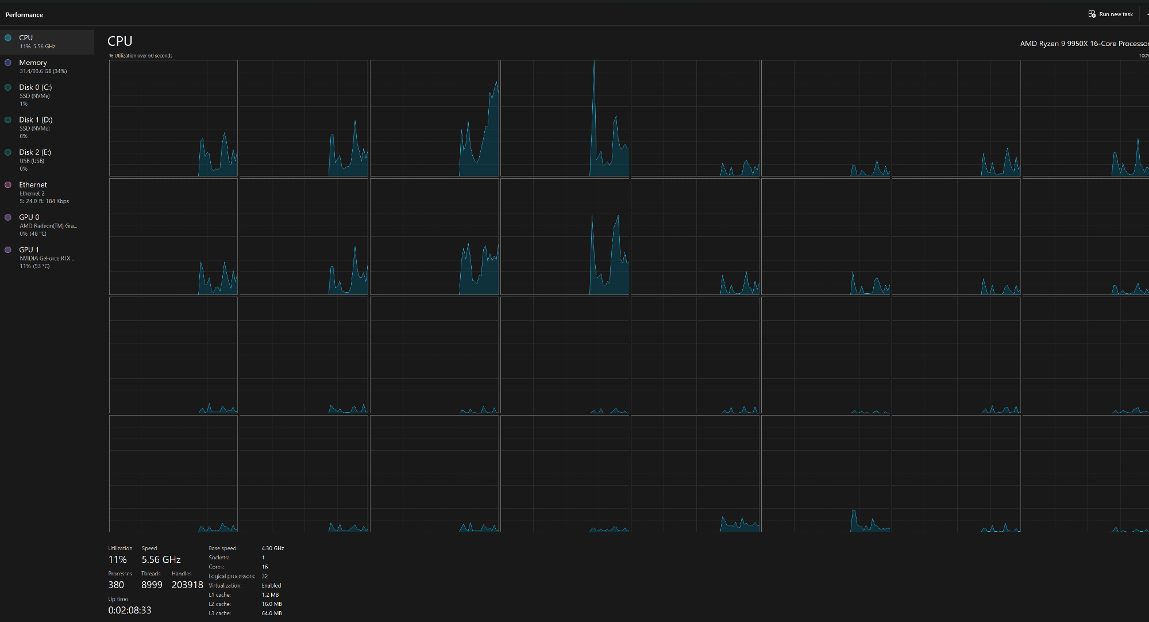Click the CPU heading above the graphs
Viewport: 1149px width, 622px height.
tap(119, 41)
